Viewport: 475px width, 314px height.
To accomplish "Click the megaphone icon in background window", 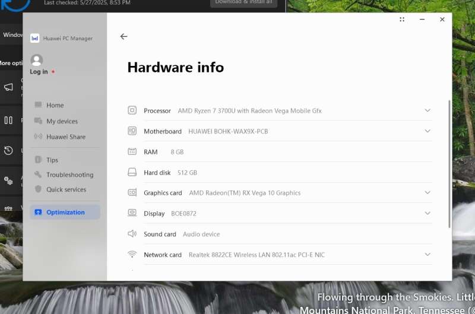I will click(8, 87).
